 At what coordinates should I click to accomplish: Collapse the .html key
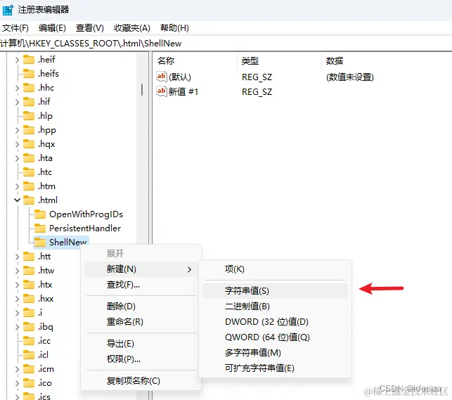point(18,200)
